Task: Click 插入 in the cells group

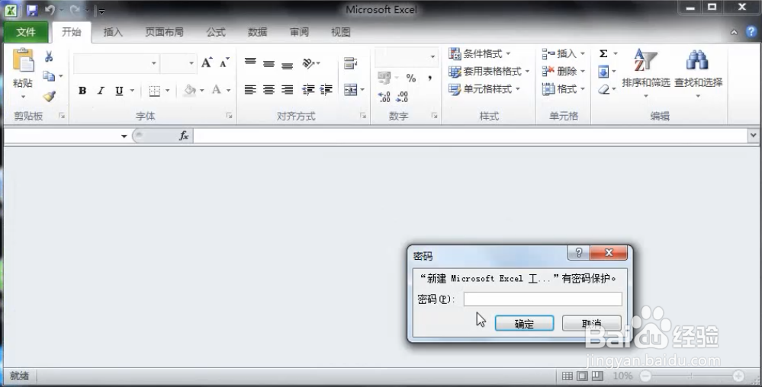Action: [x=563, y=53]
